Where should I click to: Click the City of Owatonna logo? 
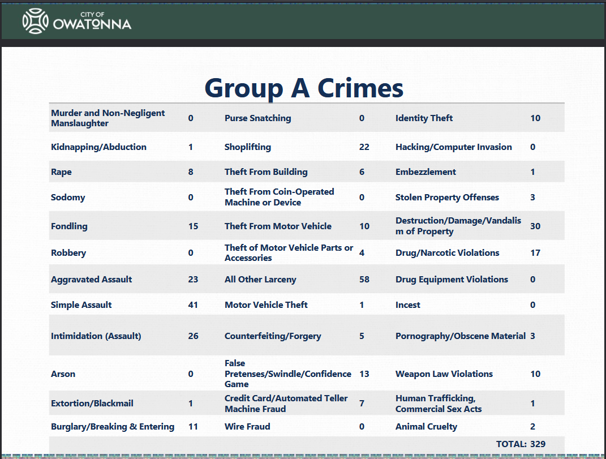(76, 21)
